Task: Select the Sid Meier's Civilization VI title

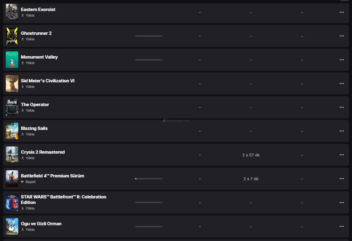Action: point(48,81)
